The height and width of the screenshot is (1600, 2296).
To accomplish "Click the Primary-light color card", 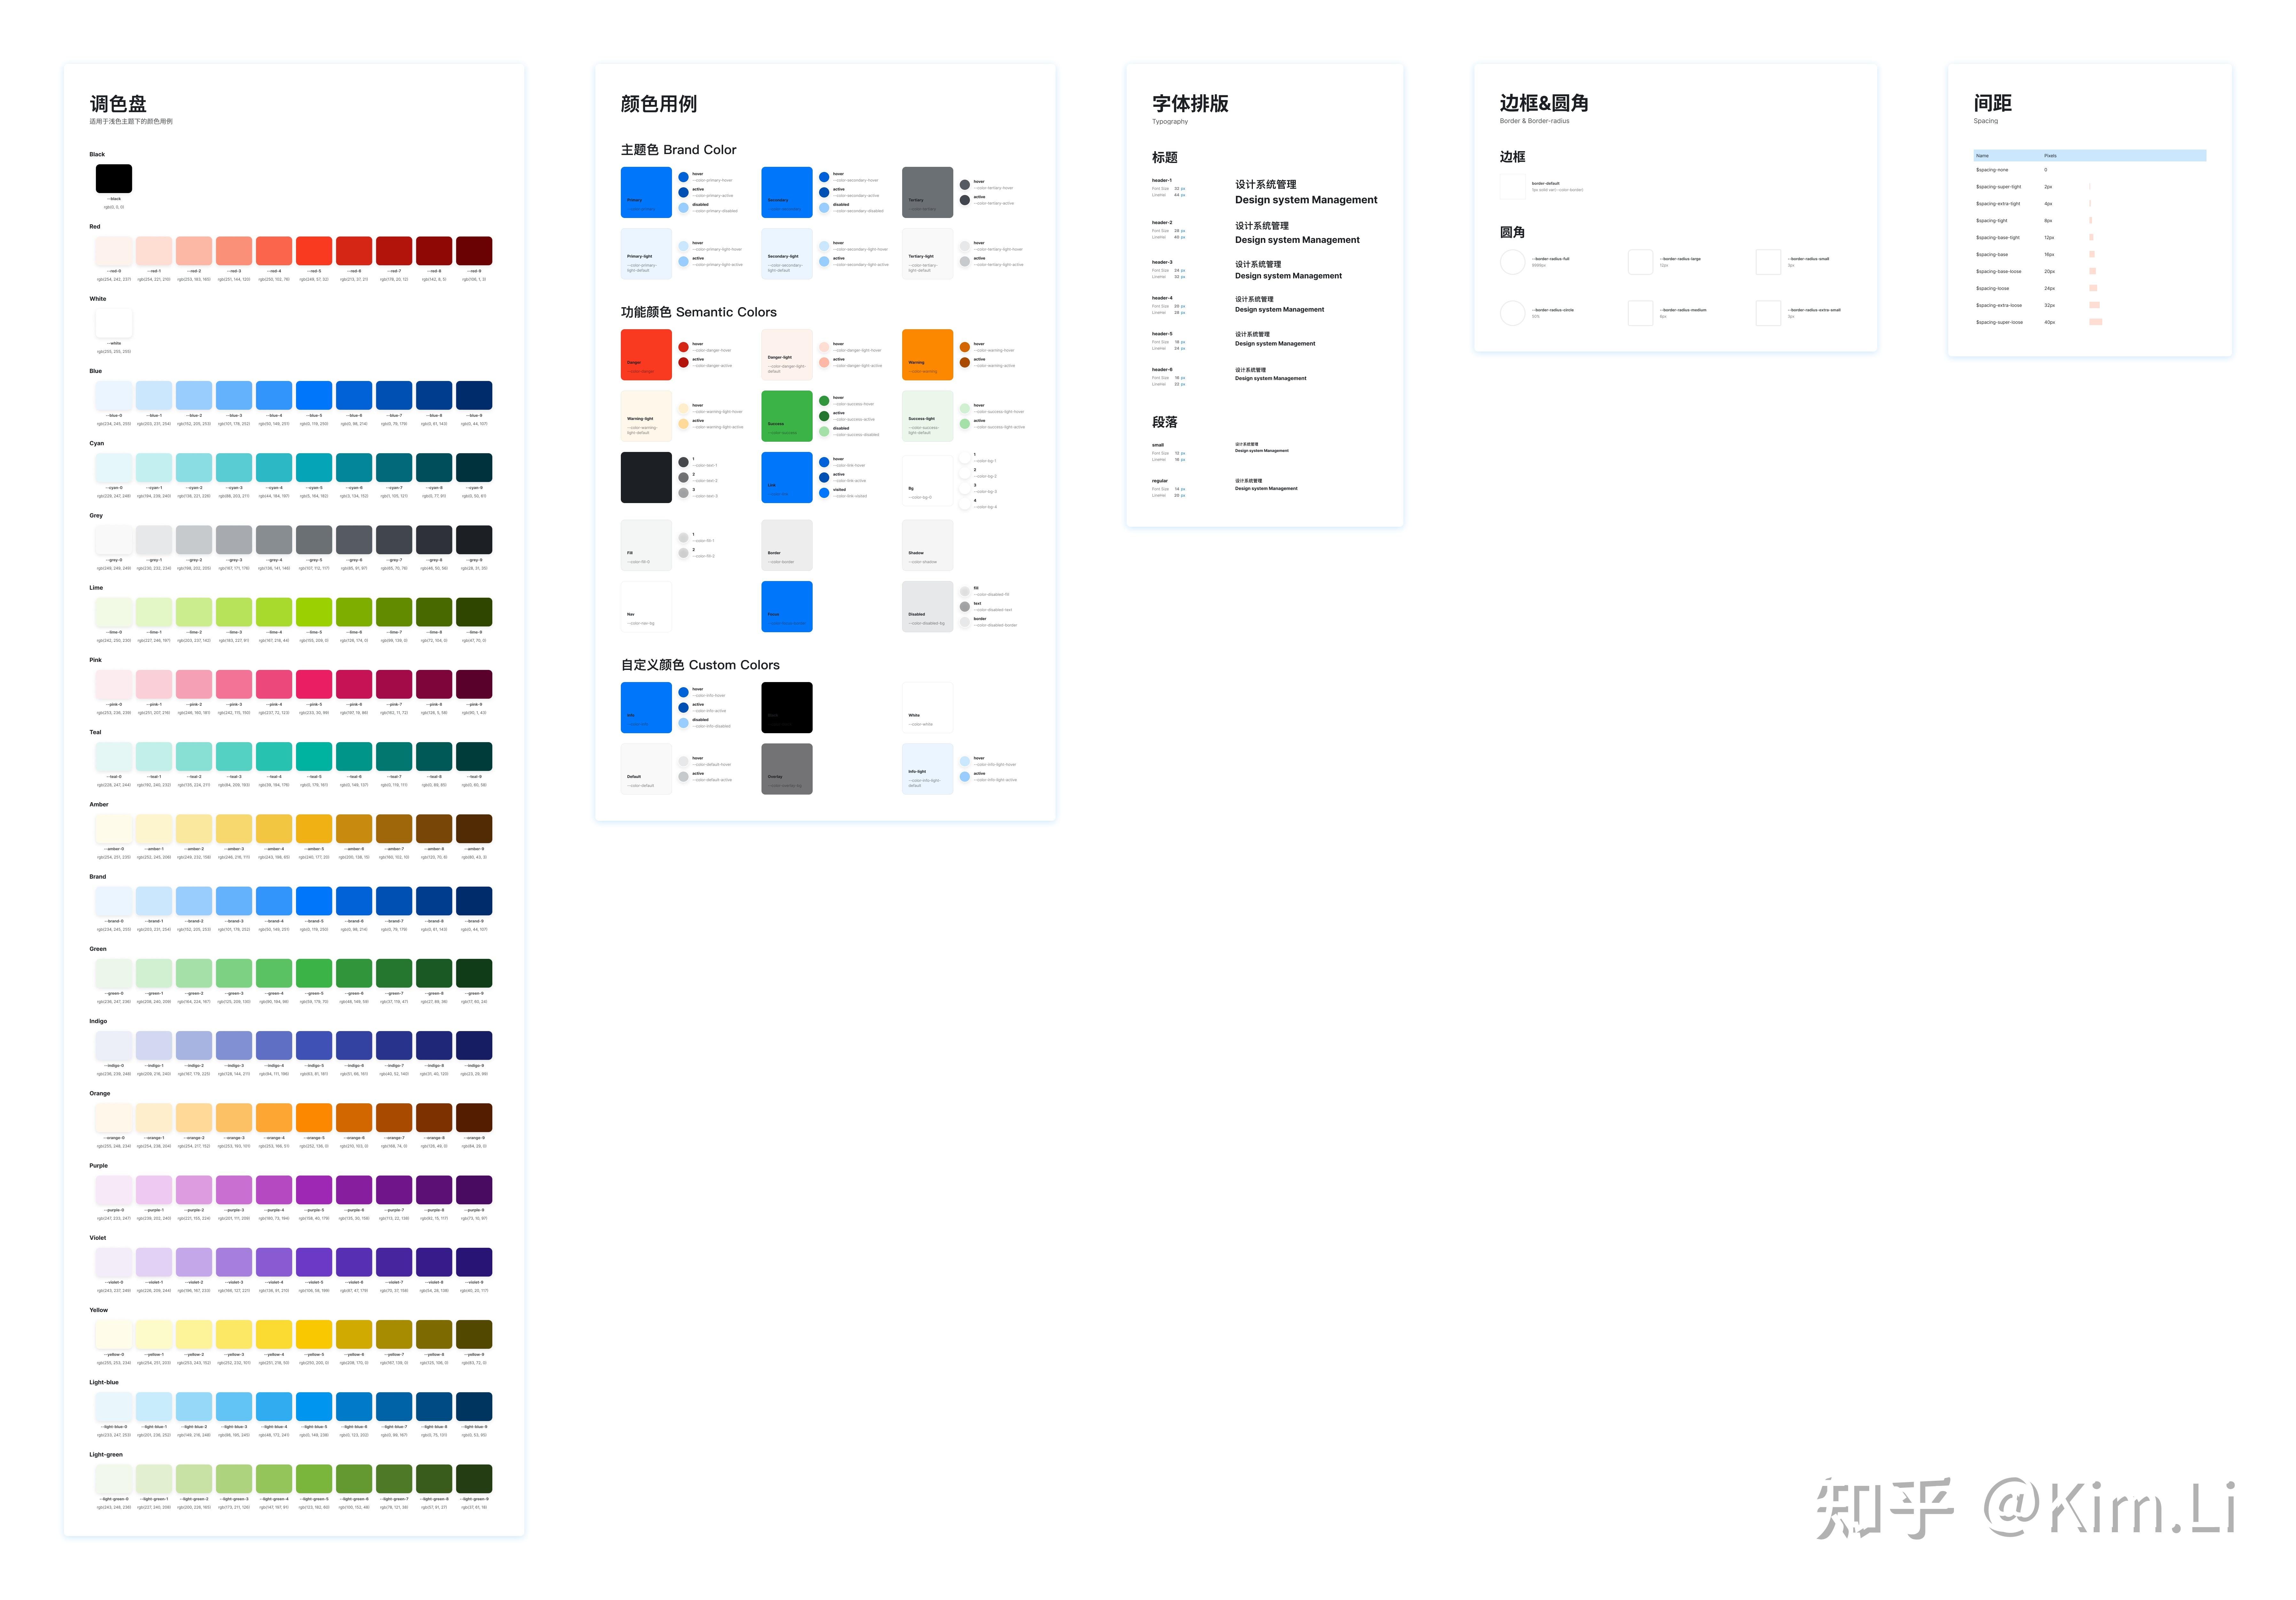I will click(646, 254).
